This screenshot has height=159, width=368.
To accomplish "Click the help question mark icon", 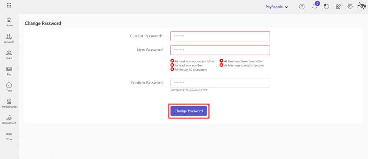I will [302, 7].
